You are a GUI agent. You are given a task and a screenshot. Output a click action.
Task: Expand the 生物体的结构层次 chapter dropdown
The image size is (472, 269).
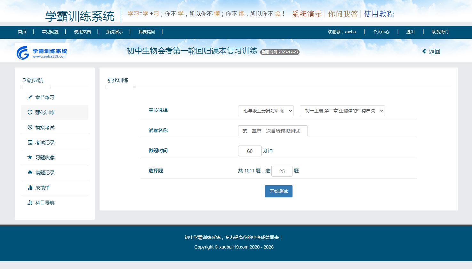(x=342, y=111)
